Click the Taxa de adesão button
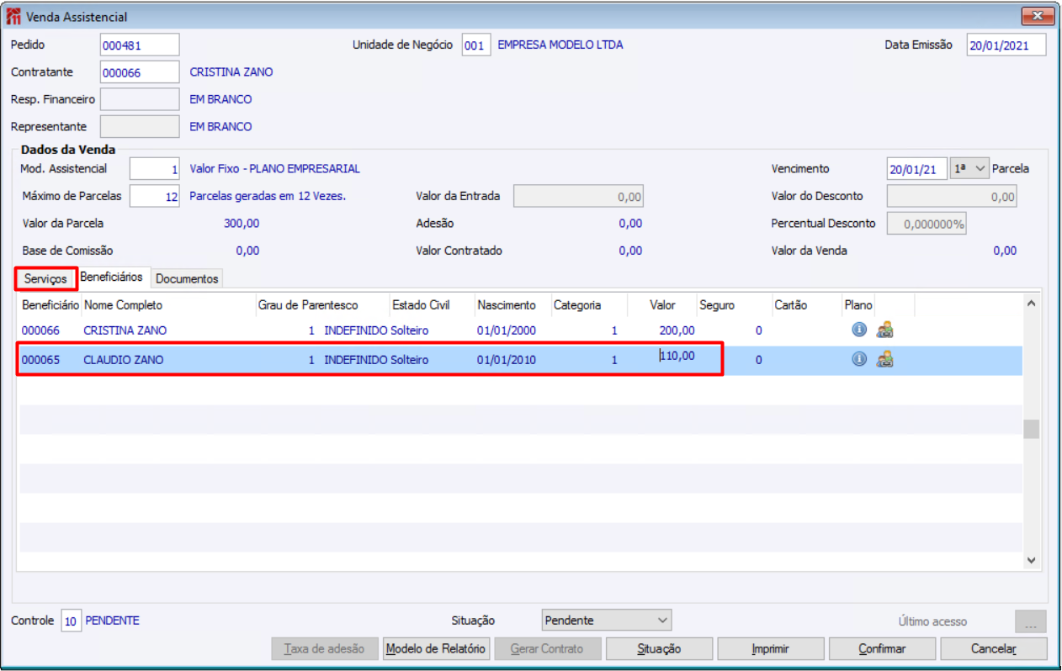Viewport: 1062px width, 671px height. point(324,649)
